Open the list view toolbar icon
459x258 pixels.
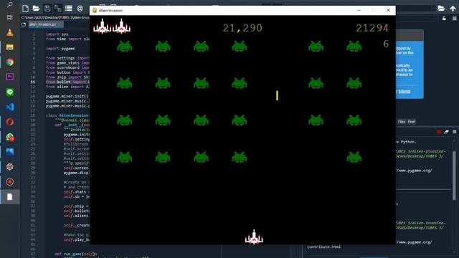(x=69, y=9)
